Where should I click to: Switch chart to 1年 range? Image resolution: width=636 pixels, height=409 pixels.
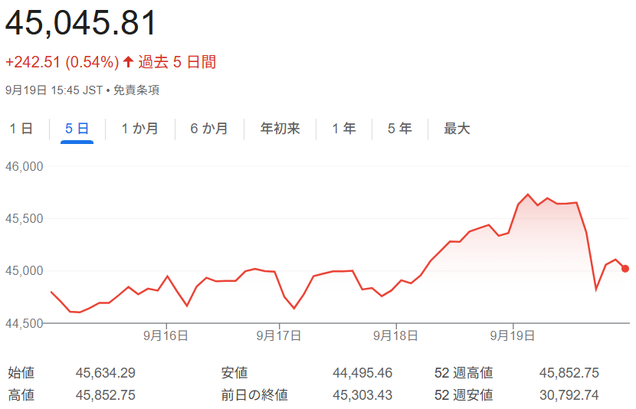tap(344, 129)
